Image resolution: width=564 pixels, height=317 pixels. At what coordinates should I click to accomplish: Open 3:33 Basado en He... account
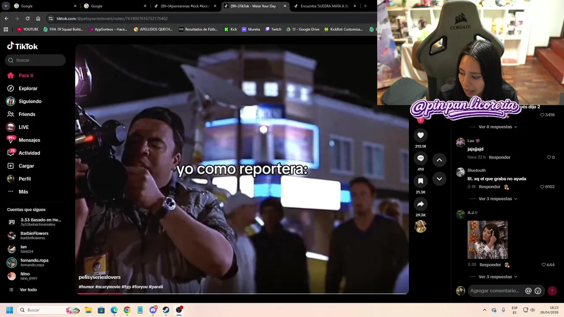pos(35,222)
